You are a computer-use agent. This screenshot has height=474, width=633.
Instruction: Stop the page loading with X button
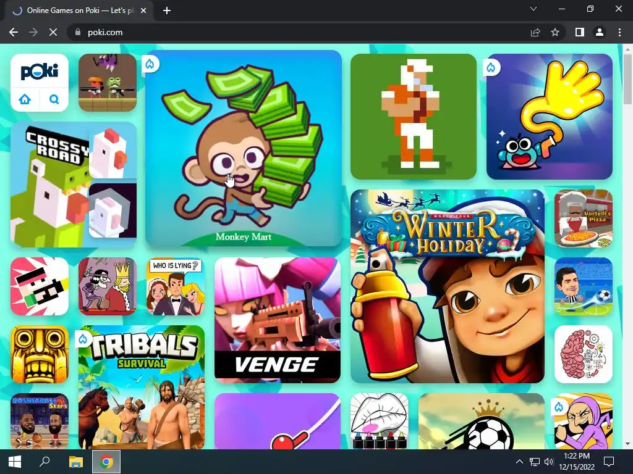coord(53,32)
